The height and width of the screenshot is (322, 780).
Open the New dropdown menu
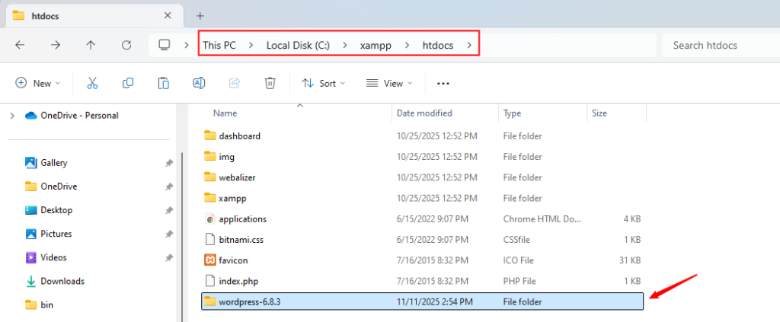[x=38, y=83]
